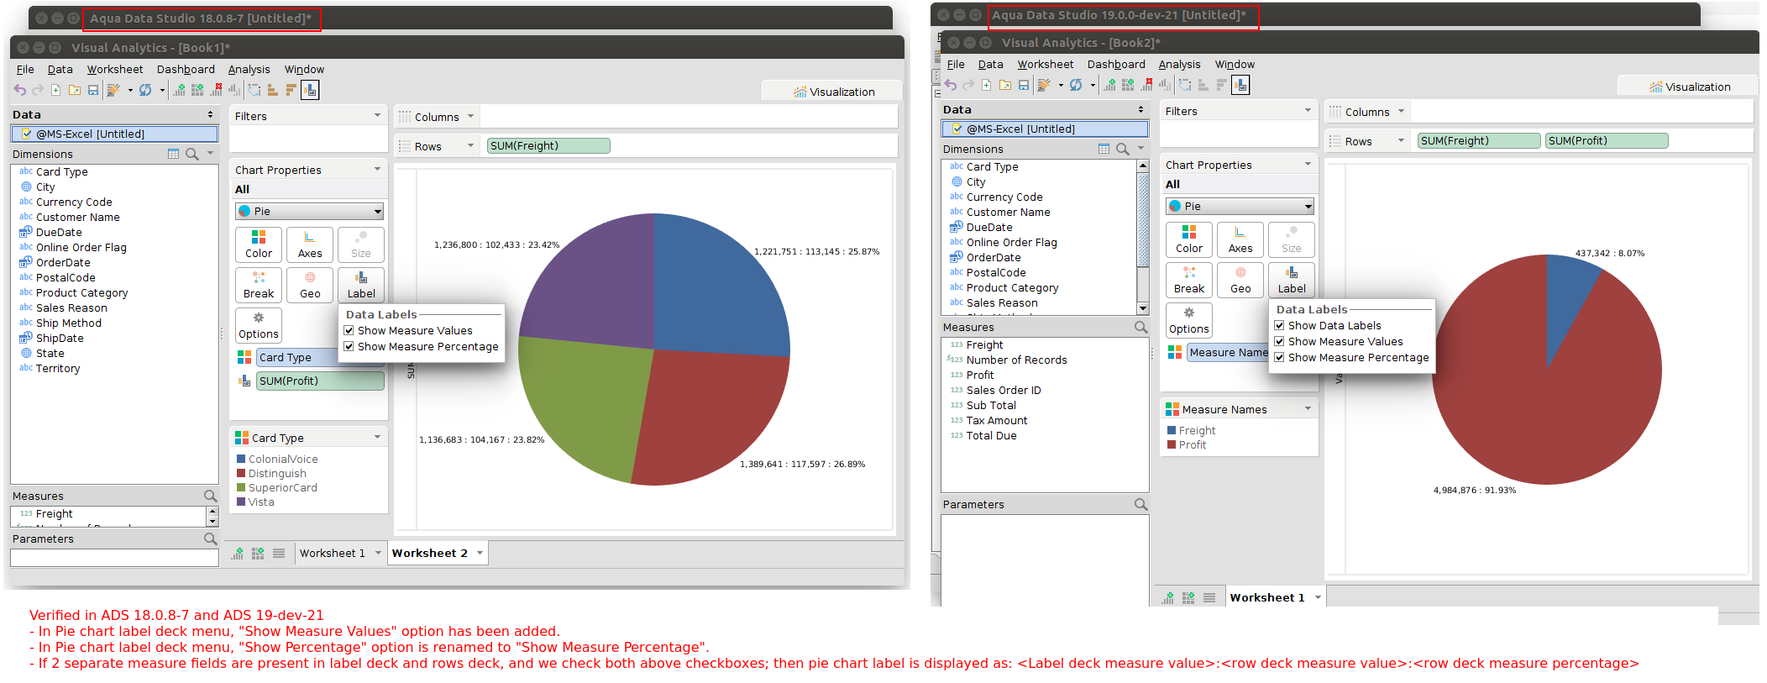Uncheck Show Measure Values in Book1
This screenshot has width=1767, height=683.
click(x=349, y=331)
